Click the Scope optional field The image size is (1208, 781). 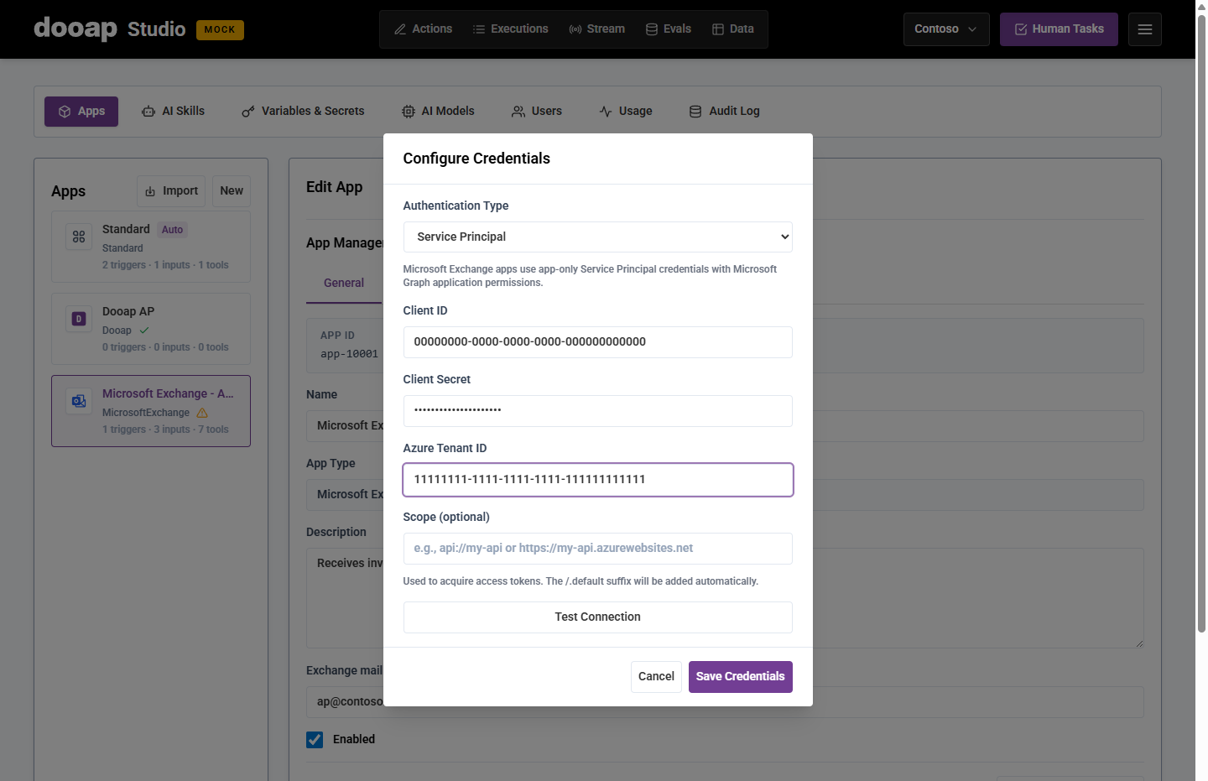pyautogui.click(x=598, y=549)
